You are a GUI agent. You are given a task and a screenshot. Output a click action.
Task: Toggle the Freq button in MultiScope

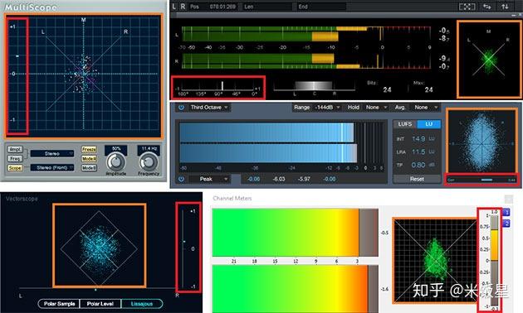tap(15, 159)
